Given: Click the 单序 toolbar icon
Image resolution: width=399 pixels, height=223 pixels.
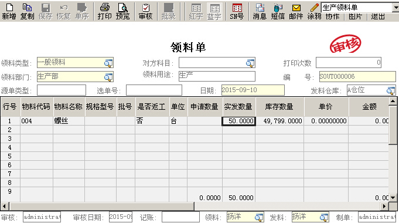Looking at the screenshot, I should pyautogui.click(x=82, y=12).
